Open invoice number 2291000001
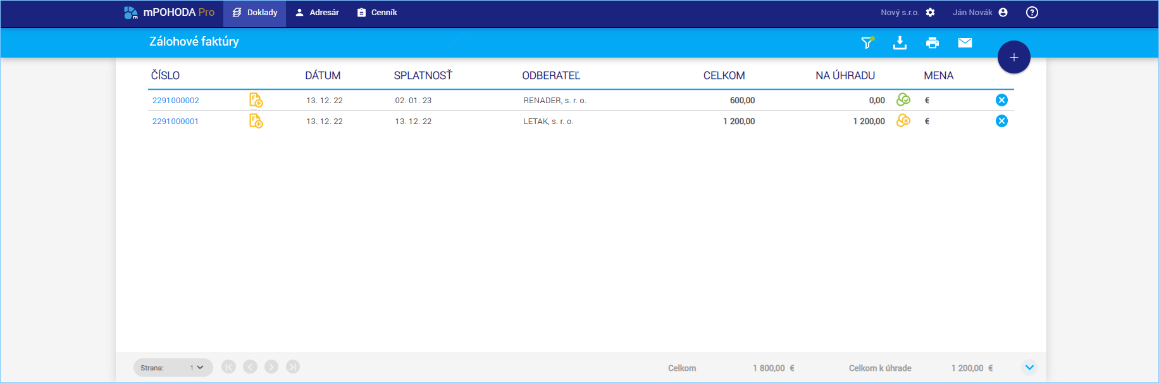Screen dimensions: 1159x383 pos(175,121)
